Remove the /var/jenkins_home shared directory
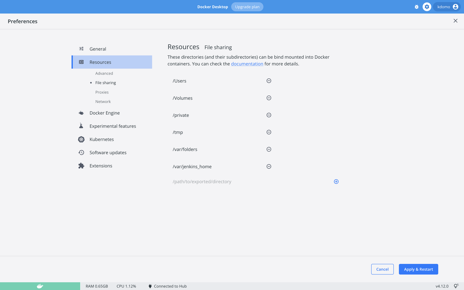 pyautogui.click(x=269, y=166)
